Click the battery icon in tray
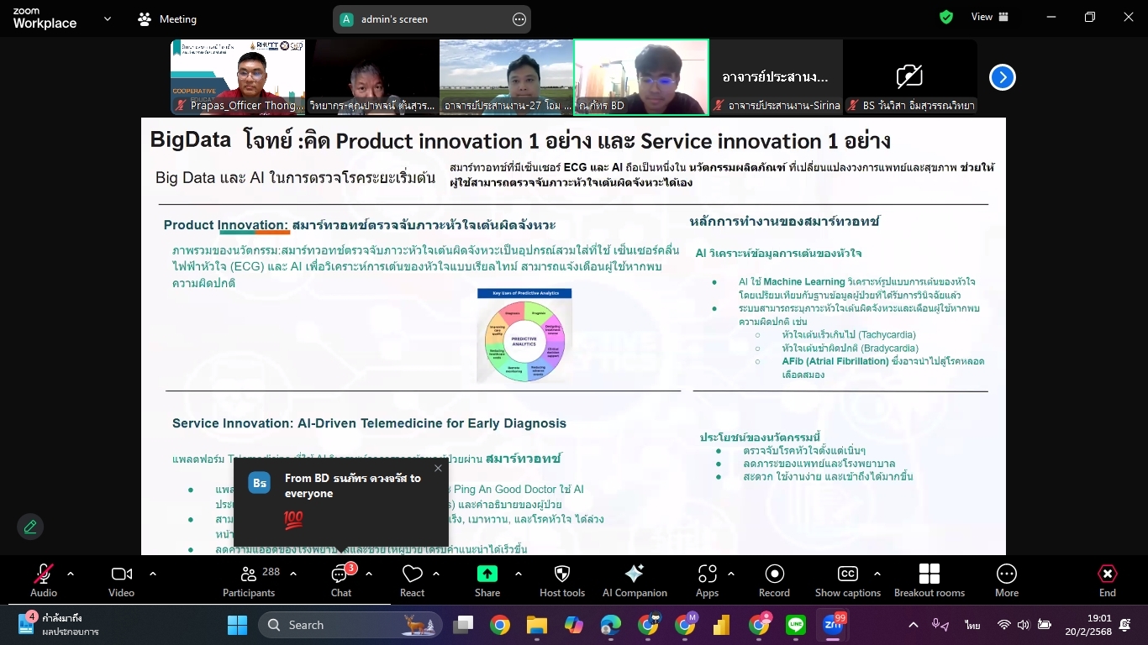The width and height of the screenshot is (1148, 645). click(1045, 625)
